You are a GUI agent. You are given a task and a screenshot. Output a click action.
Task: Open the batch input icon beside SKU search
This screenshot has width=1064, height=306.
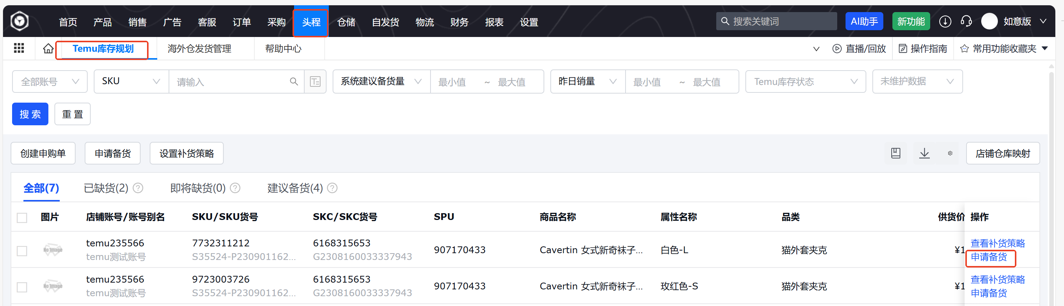(315, 81)
